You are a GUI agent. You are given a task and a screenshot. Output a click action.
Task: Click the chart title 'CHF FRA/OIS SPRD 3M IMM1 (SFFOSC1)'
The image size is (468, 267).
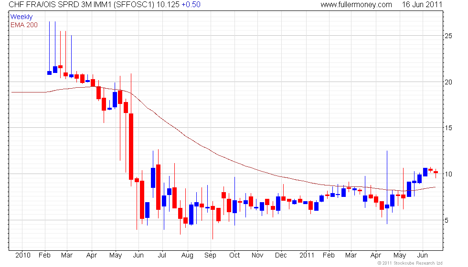click(82, 4)
